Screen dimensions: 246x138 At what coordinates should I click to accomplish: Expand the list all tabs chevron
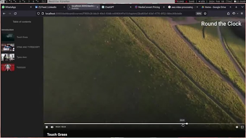coord(242,7)
